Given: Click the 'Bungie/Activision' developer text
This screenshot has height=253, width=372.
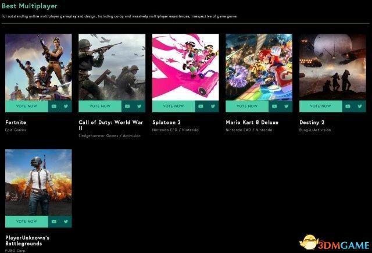Looking at the screenshot, I should pos(315,130).
